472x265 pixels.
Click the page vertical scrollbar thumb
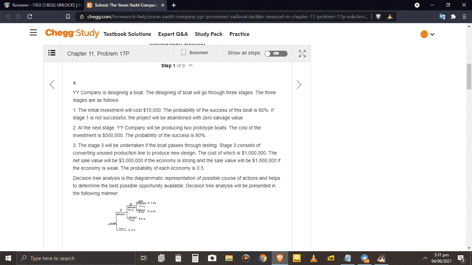point(469,77)
